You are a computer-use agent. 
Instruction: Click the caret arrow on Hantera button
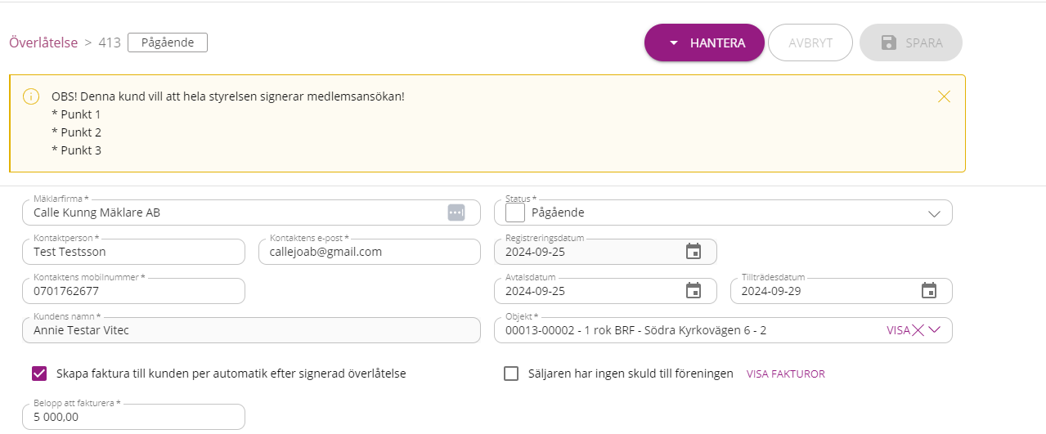674,43
